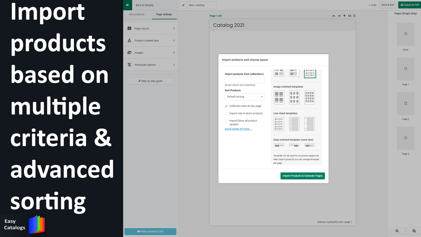This screenshot has width=421, height=237.
Task: Open the Cover page thumbnail
Action: [406, 34]
